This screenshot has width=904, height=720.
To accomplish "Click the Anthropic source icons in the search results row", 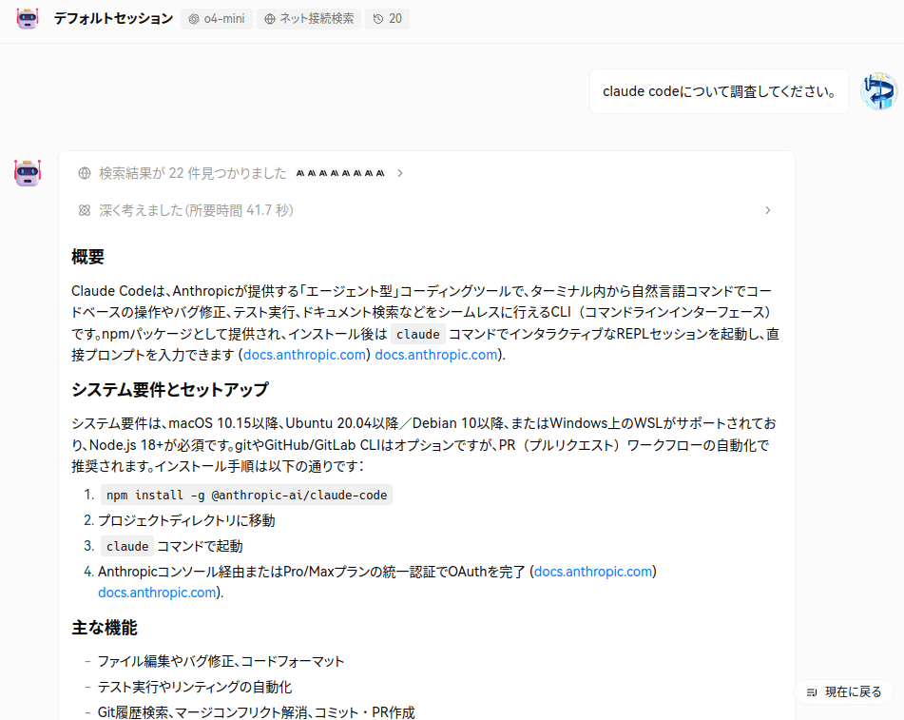I will tap(340, 173).
